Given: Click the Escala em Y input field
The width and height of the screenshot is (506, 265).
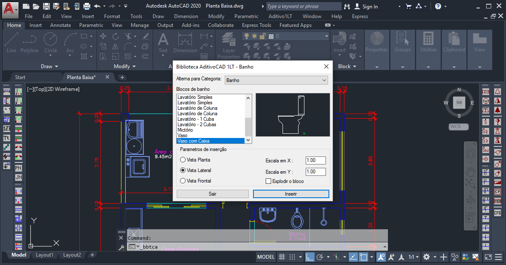Looking at the screenshot, I should [316, 172].
